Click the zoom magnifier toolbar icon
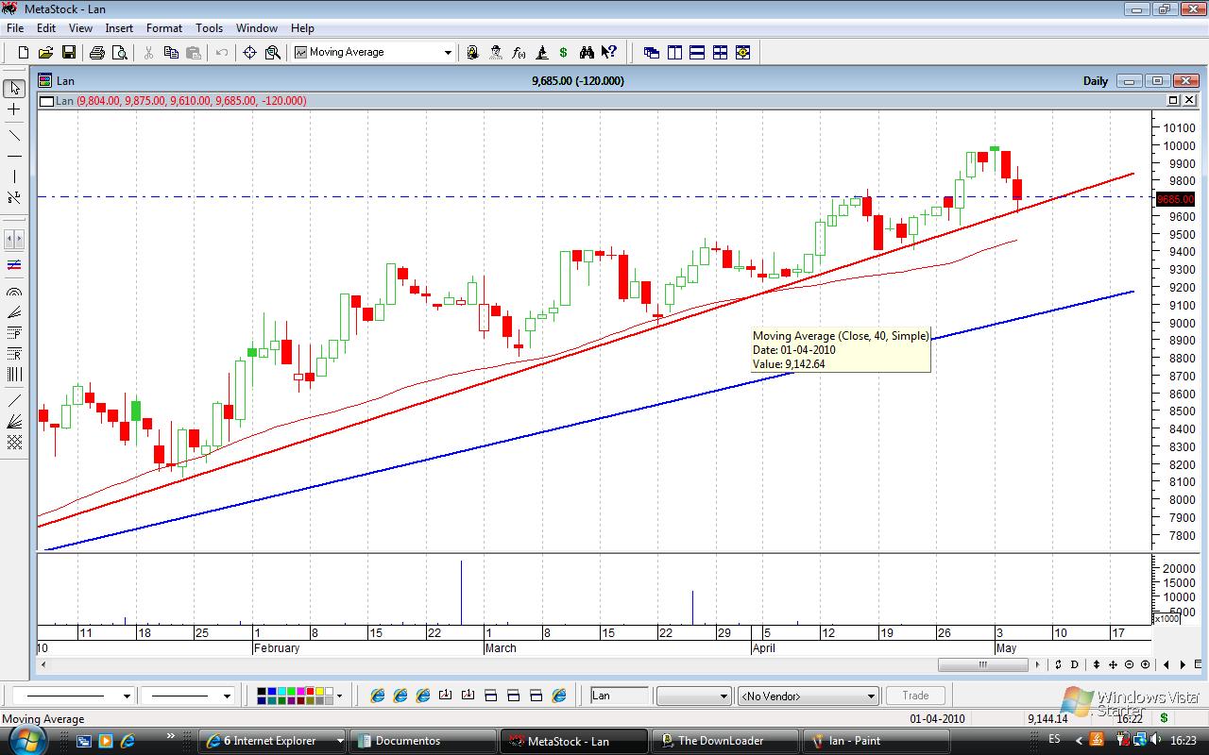Viewport: 1209px width, 755px height. 273,53
